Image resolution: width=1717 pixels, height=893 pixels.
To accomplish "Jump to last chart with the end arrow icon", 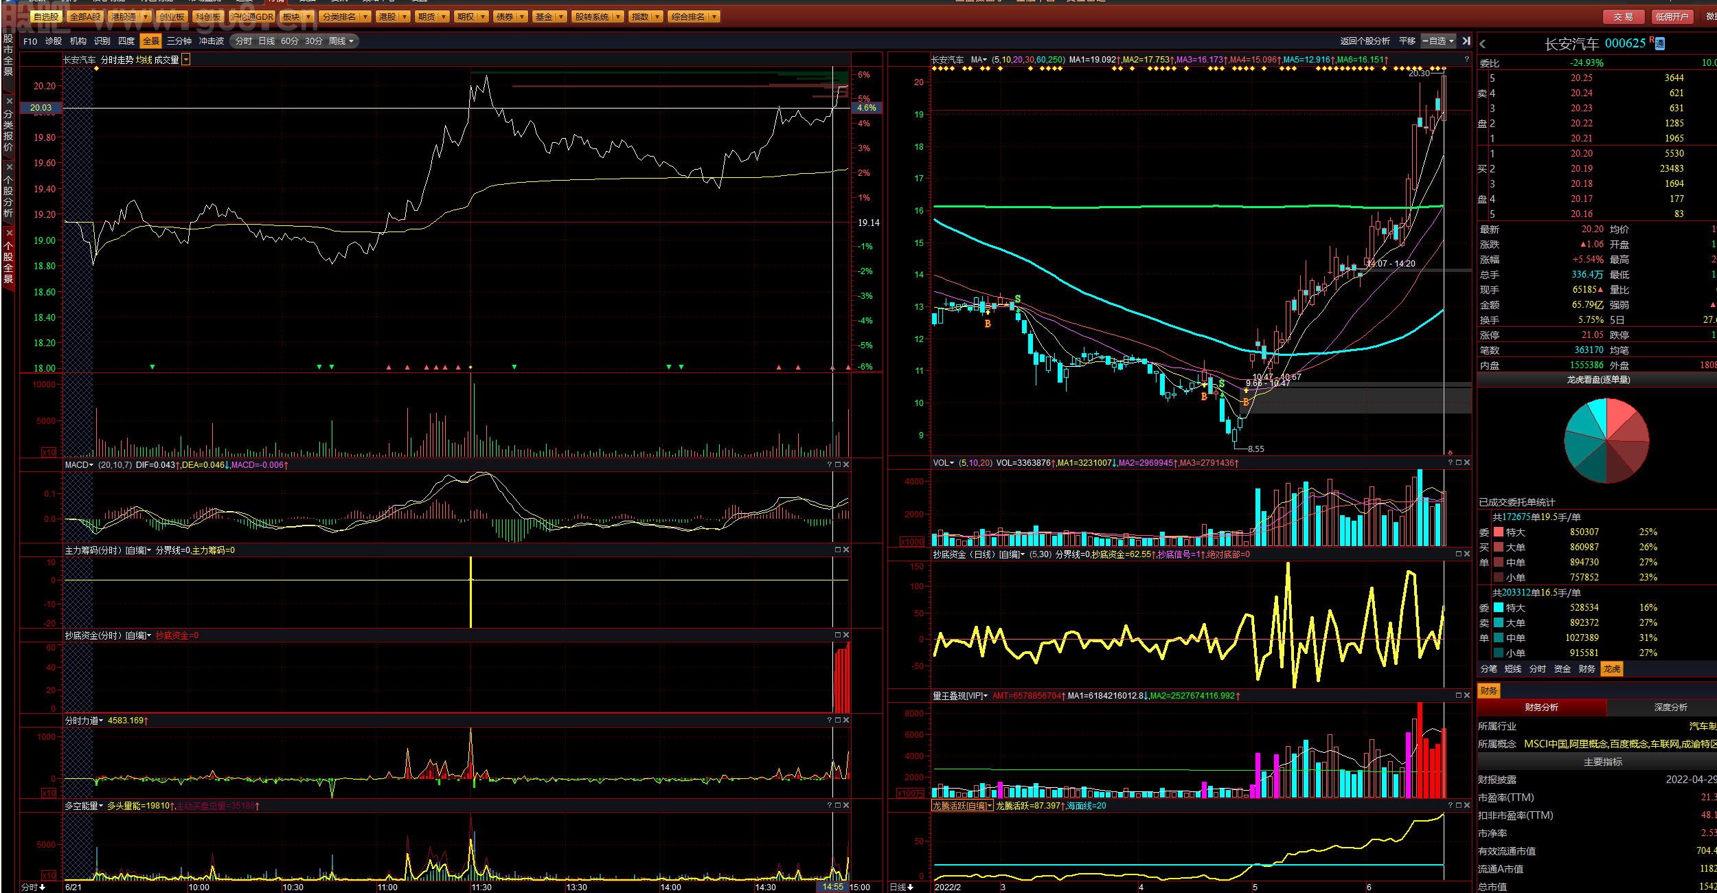I will click(1466, 41).
